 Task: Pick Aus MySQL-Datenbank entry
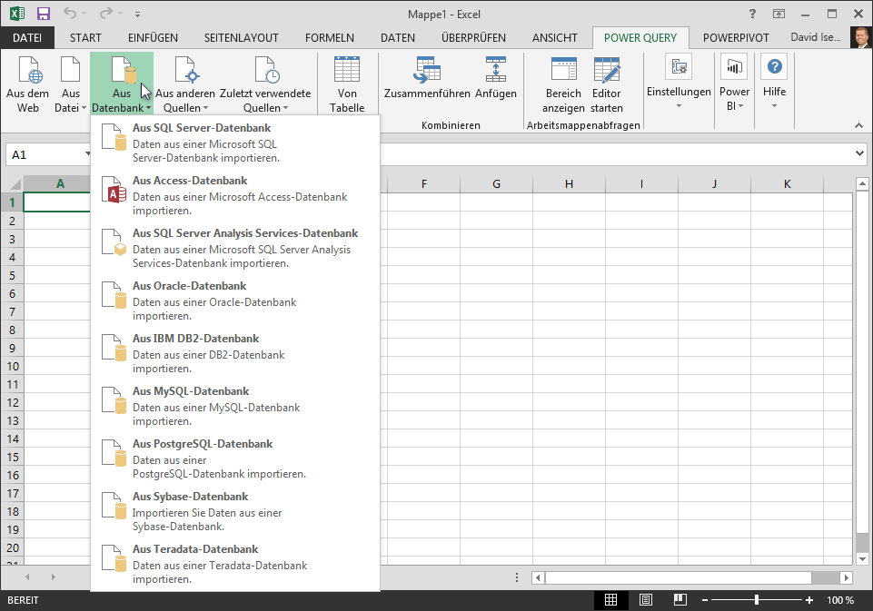pos(235,406)
